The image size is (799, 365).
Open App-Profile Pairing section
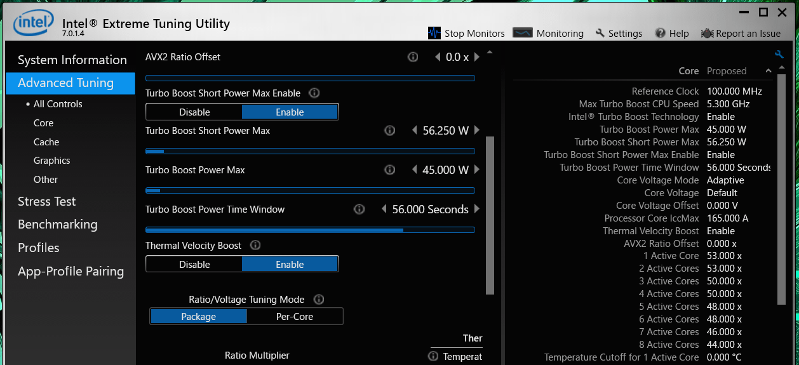pos(70,272)
